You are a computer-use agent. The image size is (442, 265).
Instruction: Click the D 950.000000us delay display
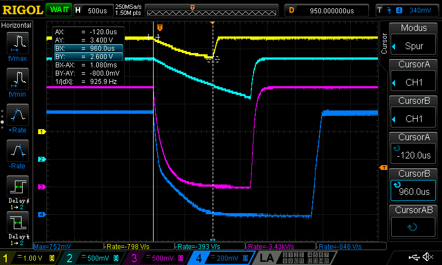(x=327, y=10)
